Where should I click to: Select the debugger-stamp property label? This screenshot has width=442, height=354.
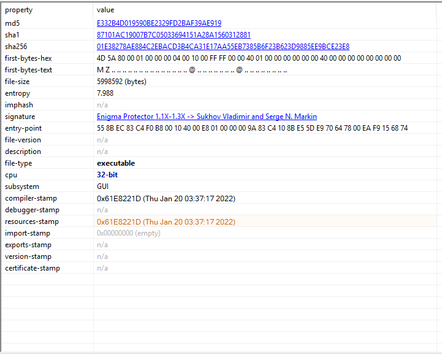tap(32, 210)
